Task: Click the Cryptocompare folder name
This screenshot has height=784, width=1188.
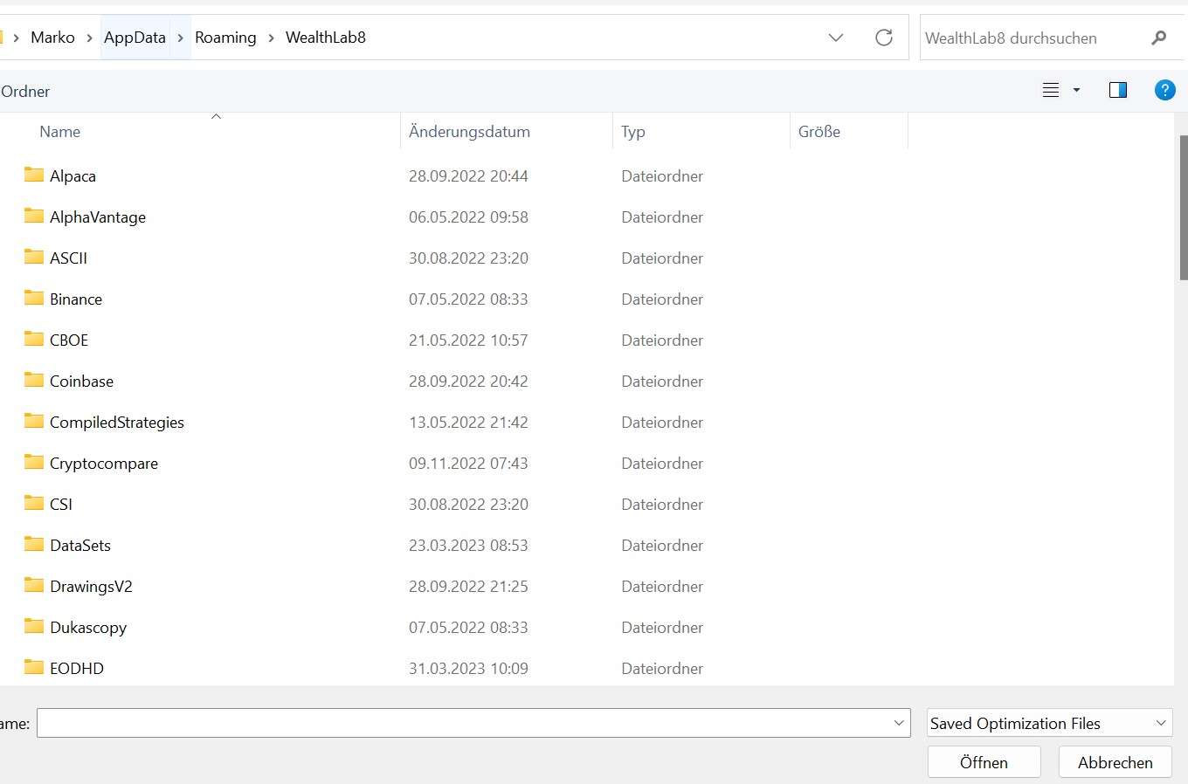Action: click(x=104, y=463)
